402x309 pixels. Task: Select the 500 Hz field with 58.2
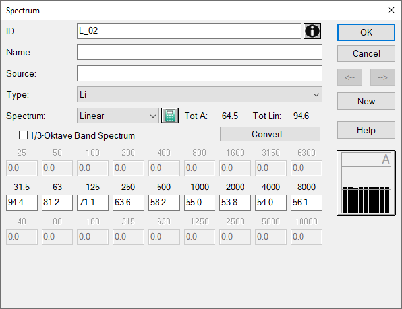click(164, 203)
